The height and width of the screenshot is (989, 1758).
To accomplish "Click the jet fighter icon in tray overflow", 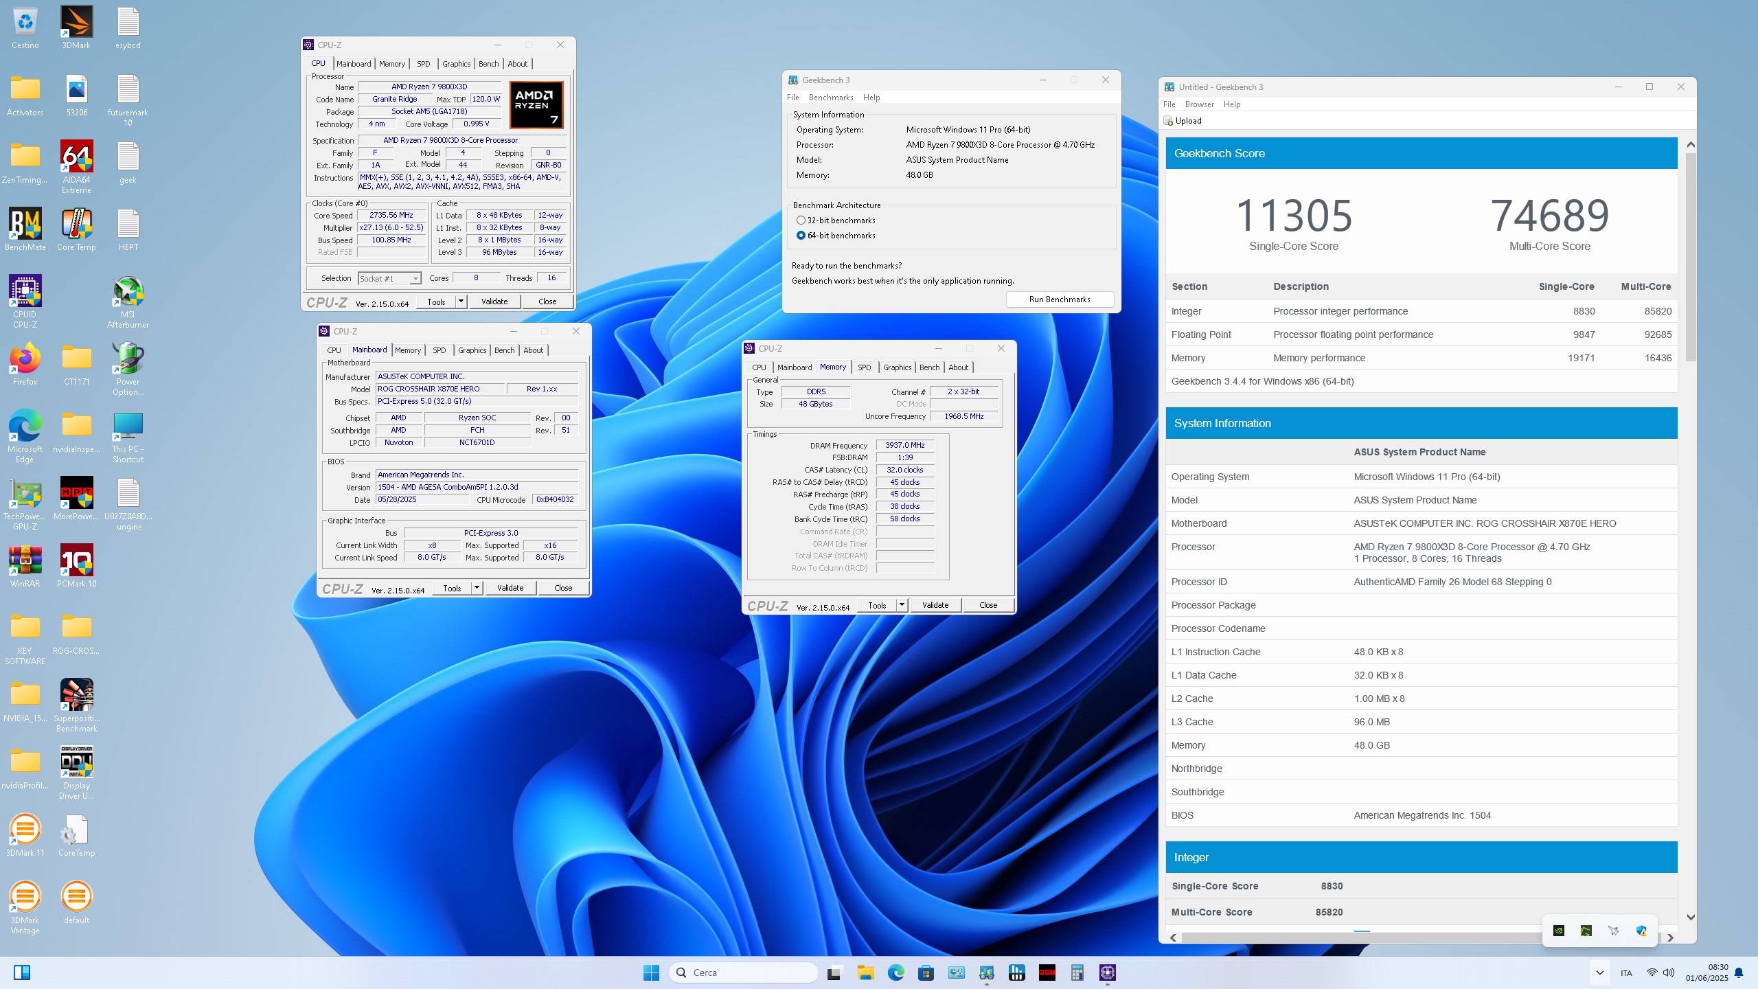I will click(x=1614, y=931).
